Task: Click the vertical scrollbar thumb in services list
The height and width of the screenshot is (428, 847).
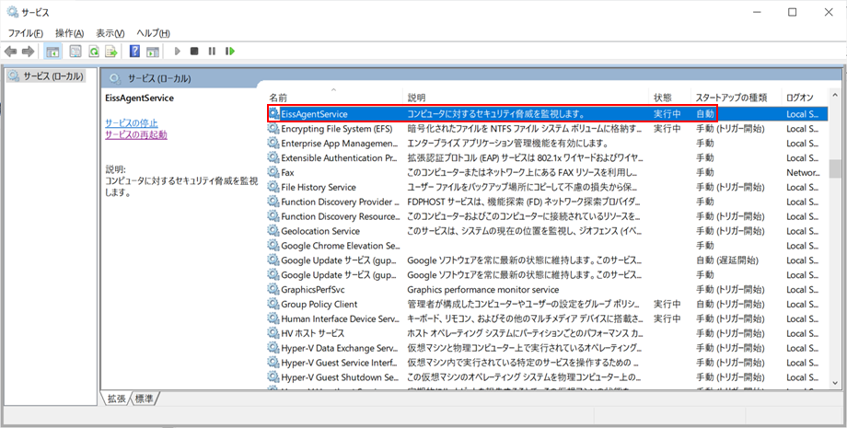Action: (835, 169)
